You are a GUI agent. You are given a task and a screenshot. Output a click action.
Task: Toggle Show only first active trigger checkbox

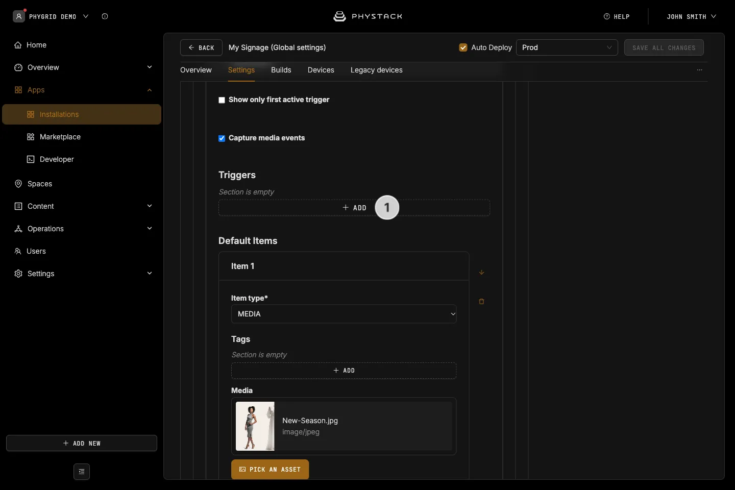click(222, 100)
